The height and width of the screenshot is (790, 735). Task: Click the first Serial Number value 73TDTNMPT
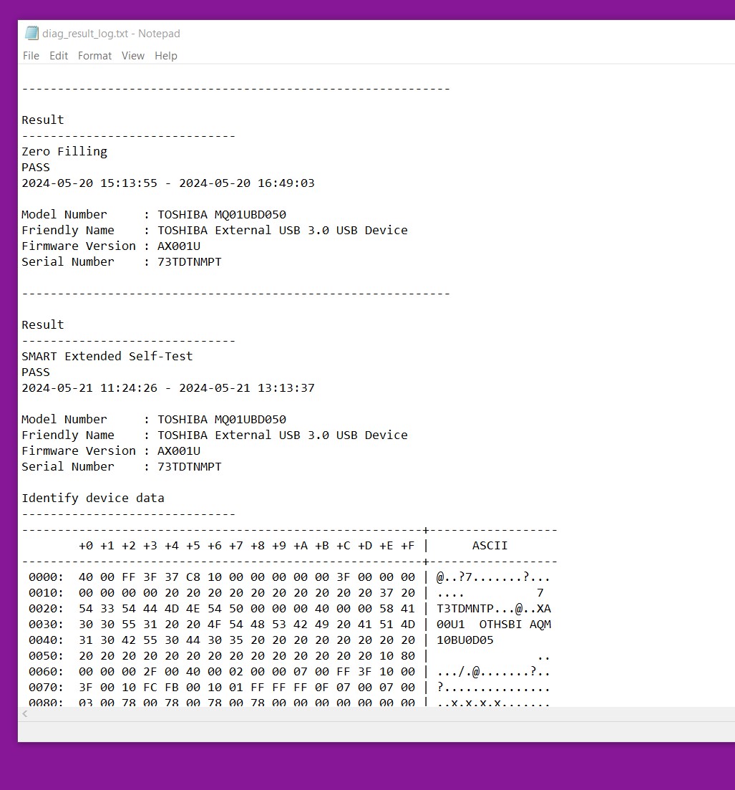click(190, 261)
